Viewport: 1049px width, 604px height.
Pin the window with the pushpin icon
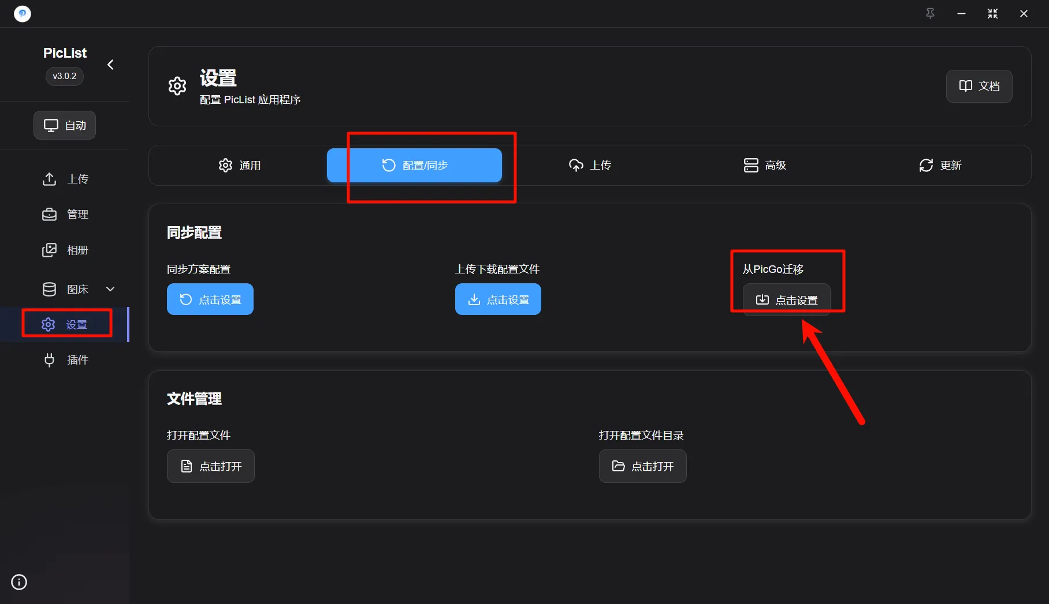930,13
